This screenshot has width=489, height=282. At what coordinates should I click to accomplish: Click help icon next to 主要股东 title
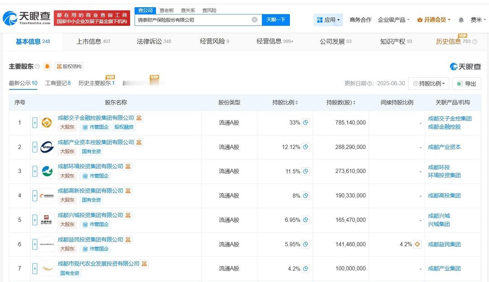coord(37,66)
